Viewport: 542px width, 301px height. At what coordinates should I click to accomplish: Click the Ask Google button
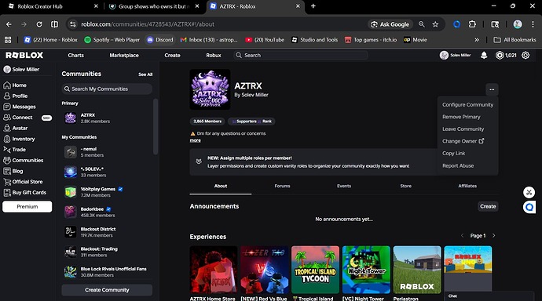pos(390,24)
